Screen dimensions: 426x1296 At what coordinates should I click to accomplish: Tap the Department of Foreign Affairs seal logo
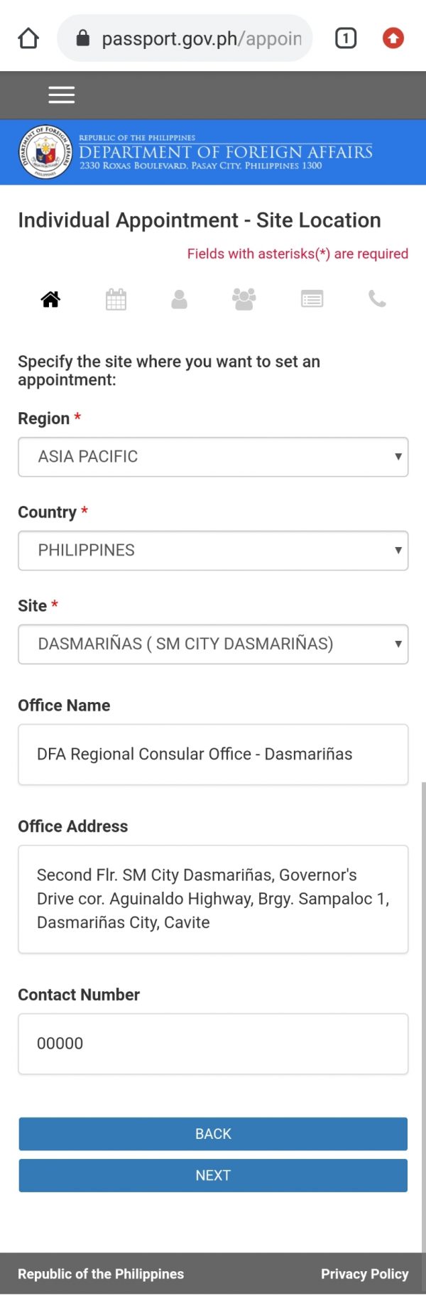pyautogui.click(x=43, y=151)
